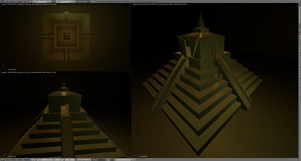301x161 pixels.
Task: Click the keying set key icon
Action: pos(112,159)
